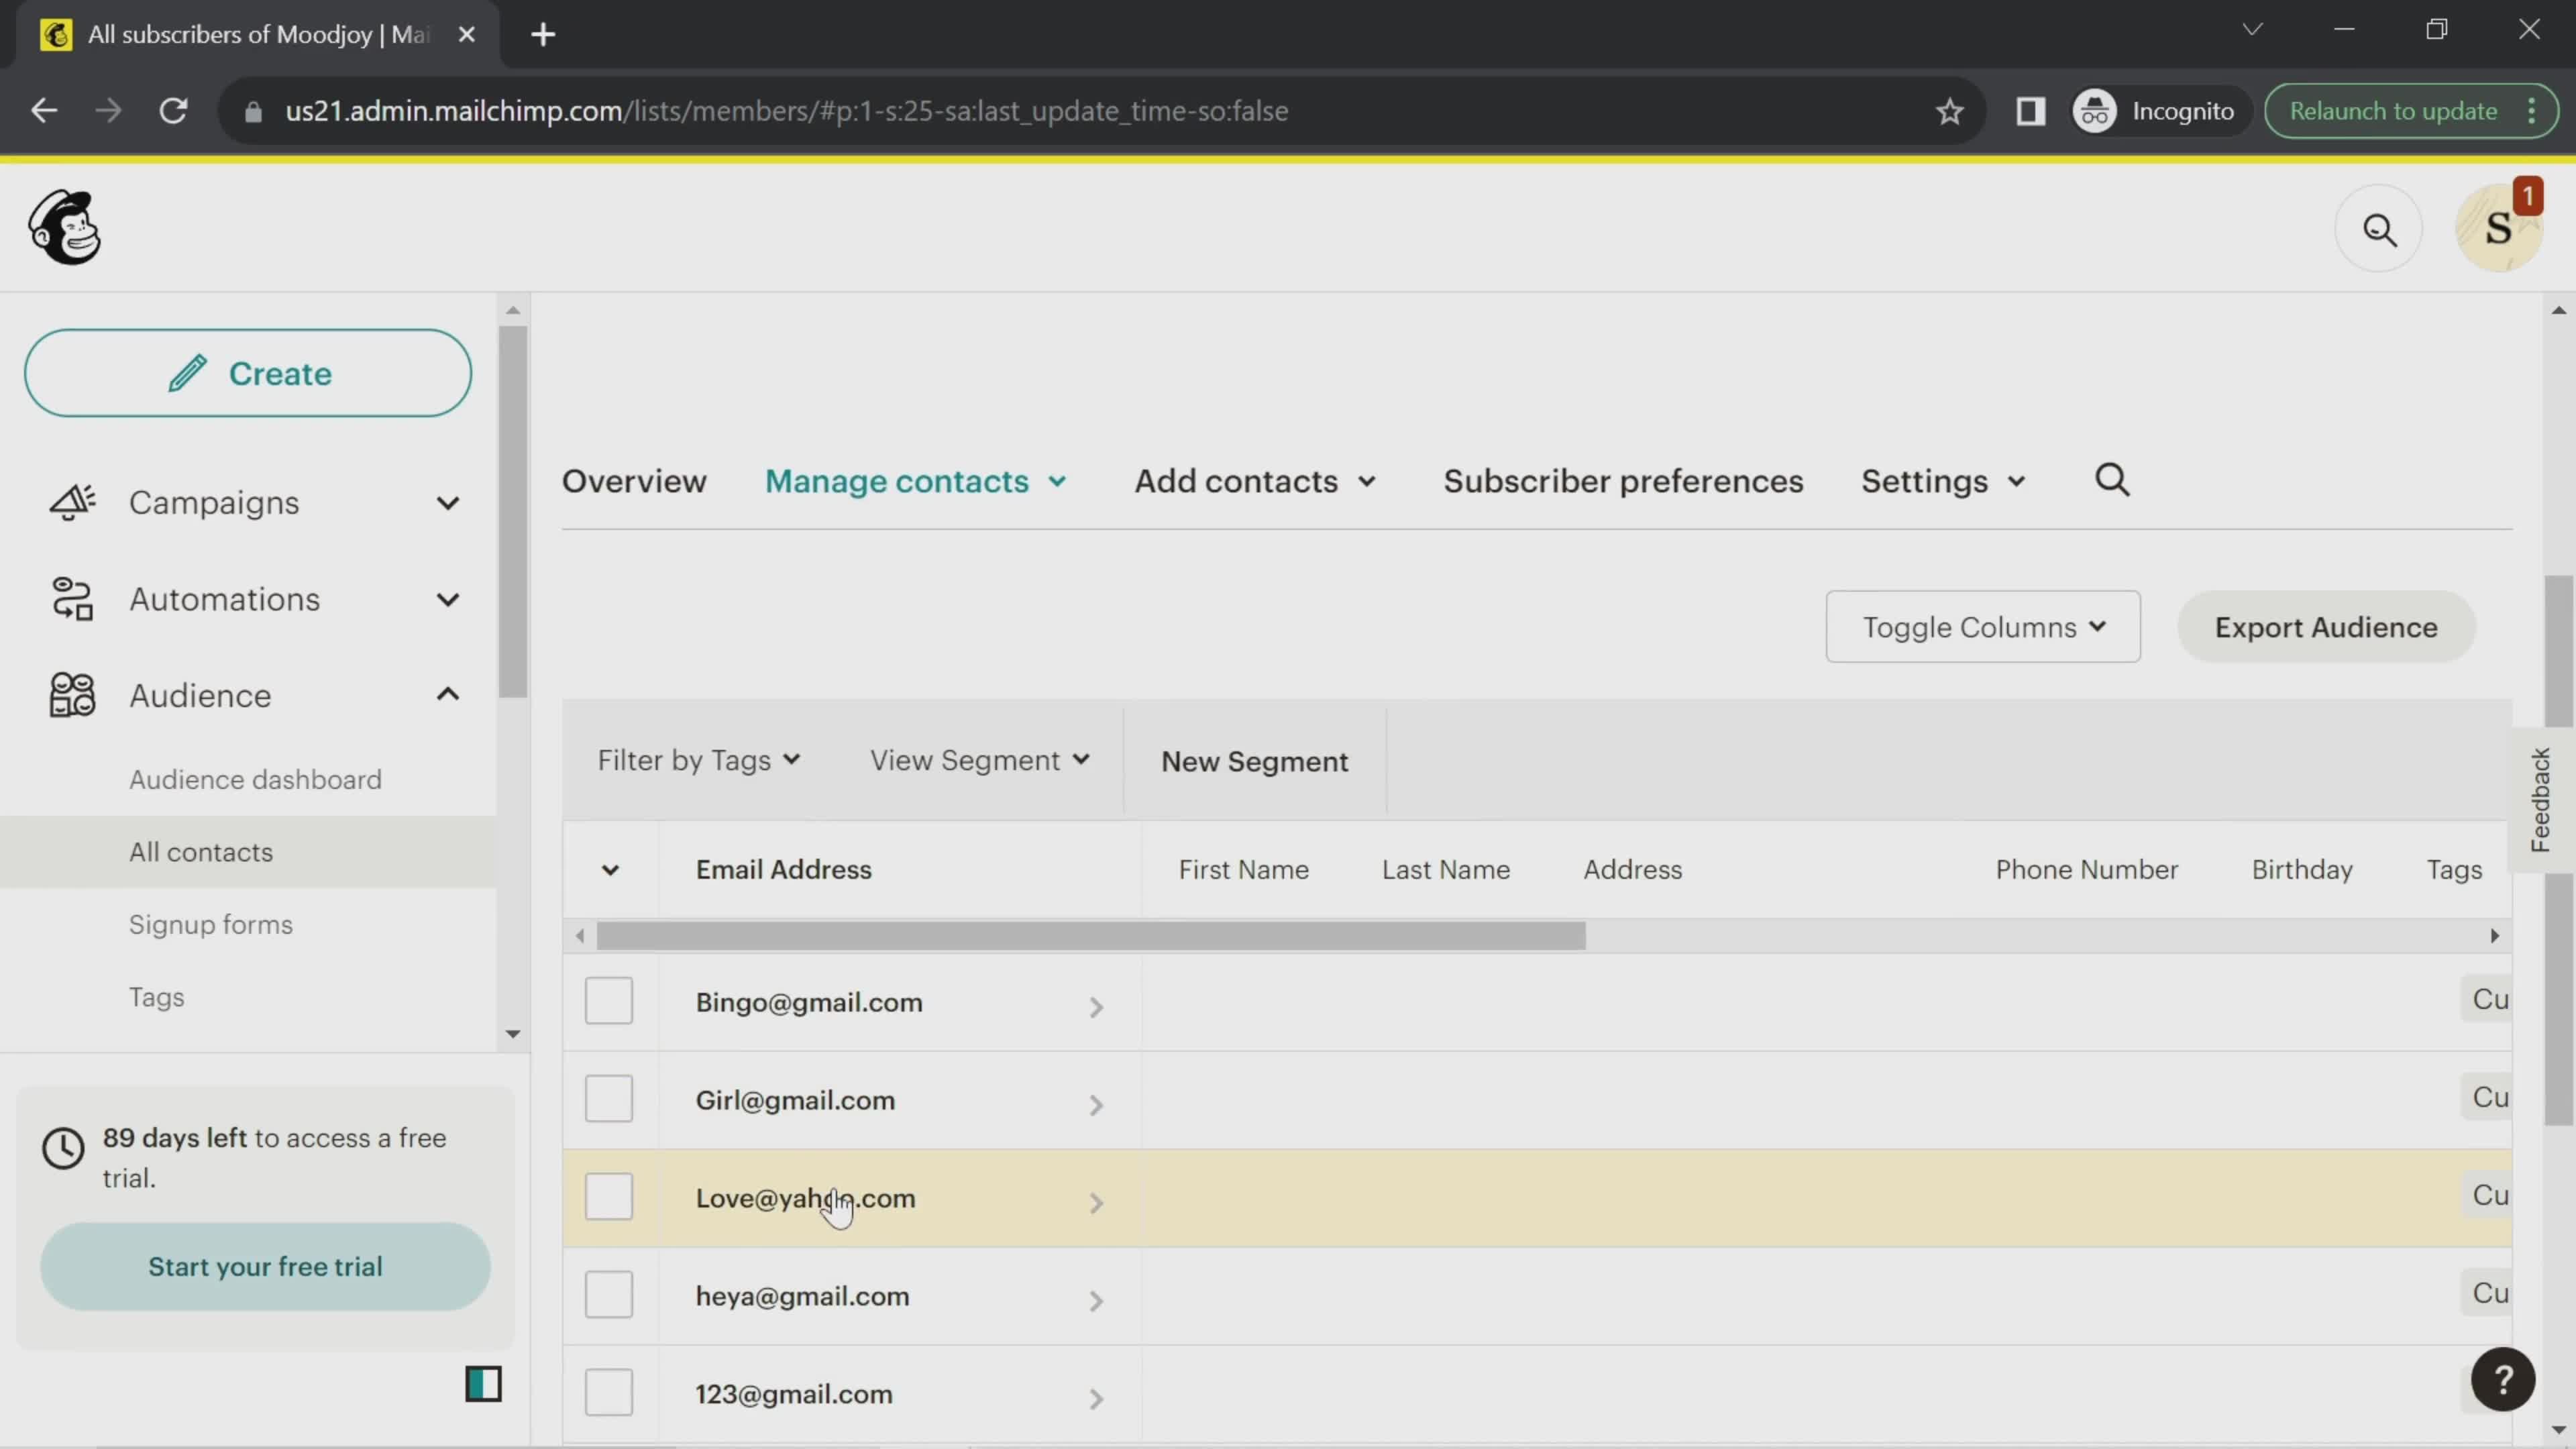This screenshot has width=2576, height=1449.
Task: Expand the View Segment dropdown
Action: [978, 759]
